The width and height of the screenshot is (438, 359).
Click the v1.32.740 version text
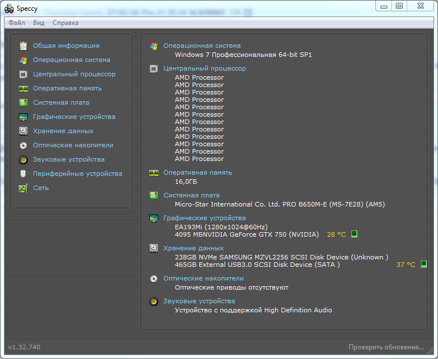click(24, 347)
